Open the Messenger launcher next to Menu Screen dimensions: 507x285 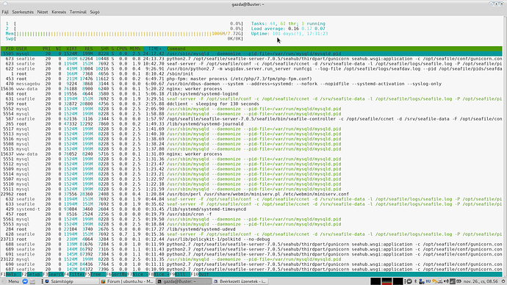click(x=25, y=281)
